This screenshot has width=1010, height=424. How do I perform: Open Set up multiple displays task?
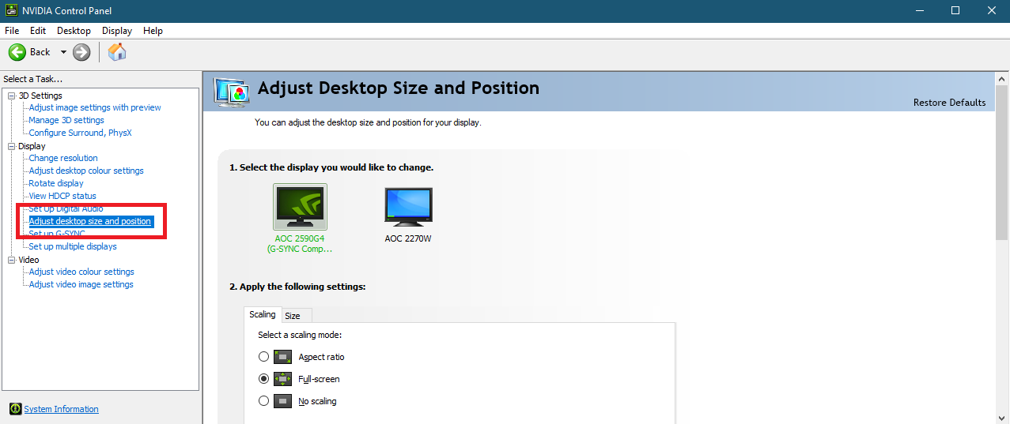point(73,246)
